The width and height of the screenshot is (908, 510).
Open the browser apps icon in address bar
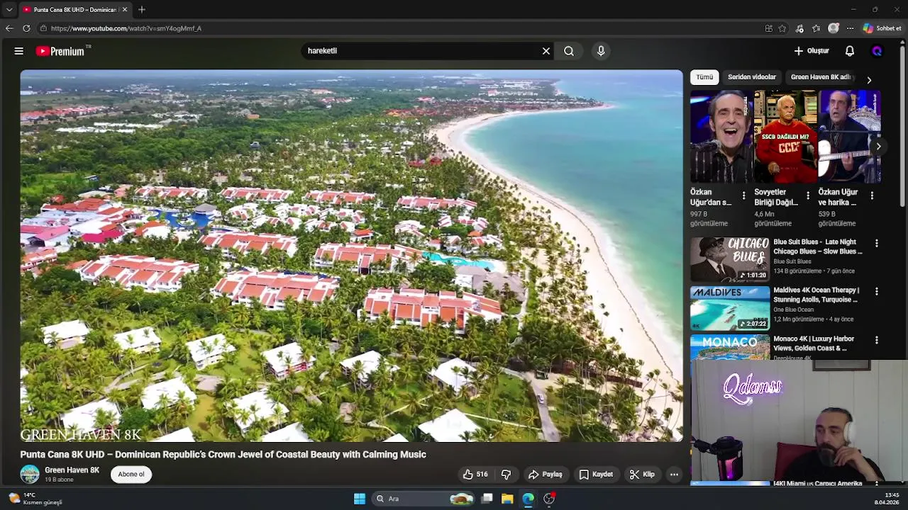point(768,28)
